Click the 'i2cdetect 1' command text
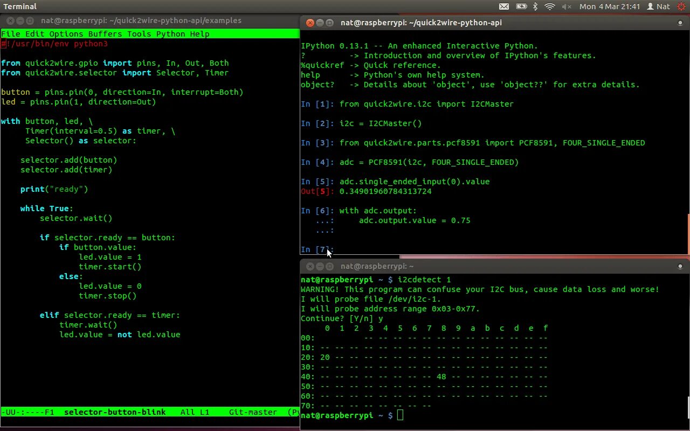This screenshot has height=431, width=690. point(424,280)
